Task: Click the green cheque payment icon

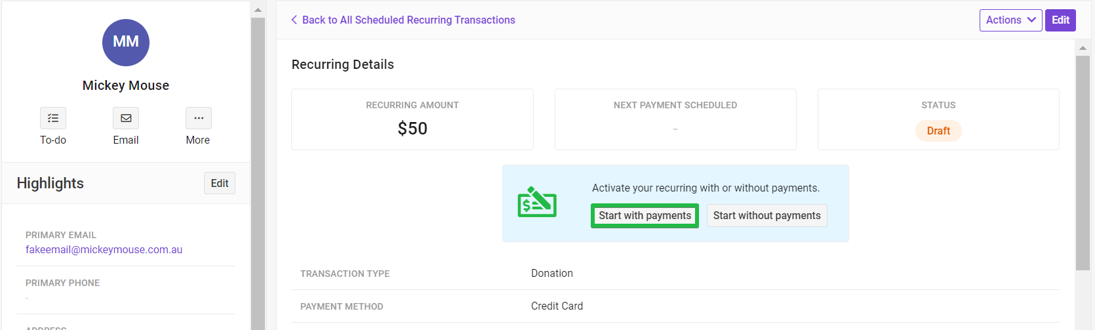Action: click(x=537, y=202)
